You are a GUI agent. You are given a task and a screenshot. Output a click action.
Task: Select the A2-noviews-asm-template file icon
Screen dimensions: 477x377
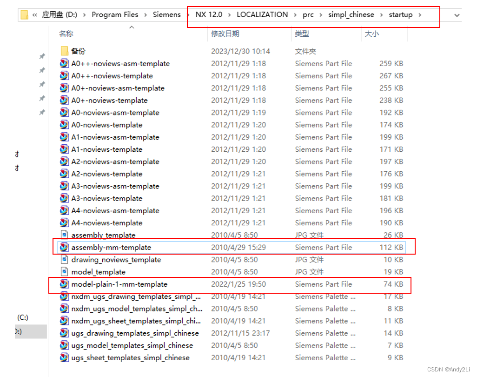[x=64, y=162]
